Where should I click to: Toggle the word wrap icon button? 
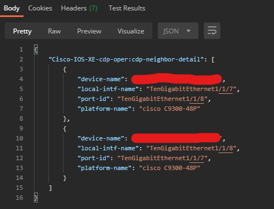point(212,31)
